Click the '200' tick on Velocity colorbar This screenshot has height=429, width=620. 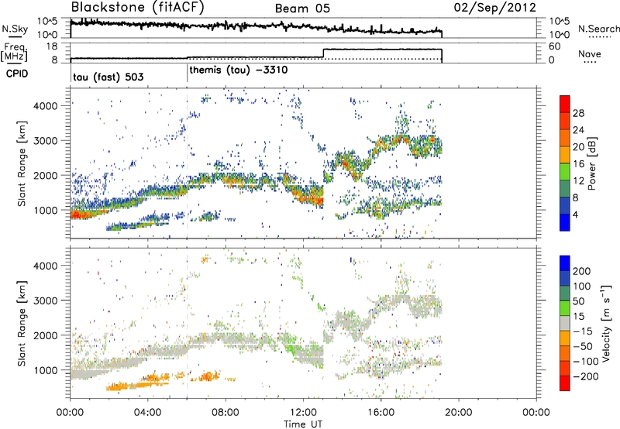582,271
